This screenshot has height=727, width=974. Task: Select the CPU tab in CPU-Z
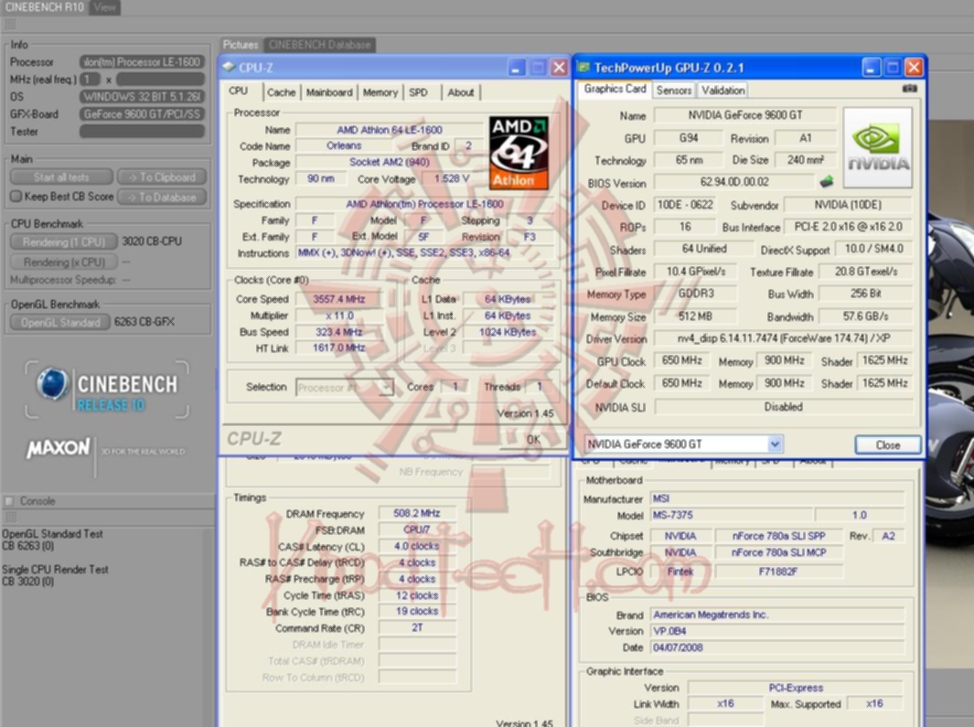[239, 91]
